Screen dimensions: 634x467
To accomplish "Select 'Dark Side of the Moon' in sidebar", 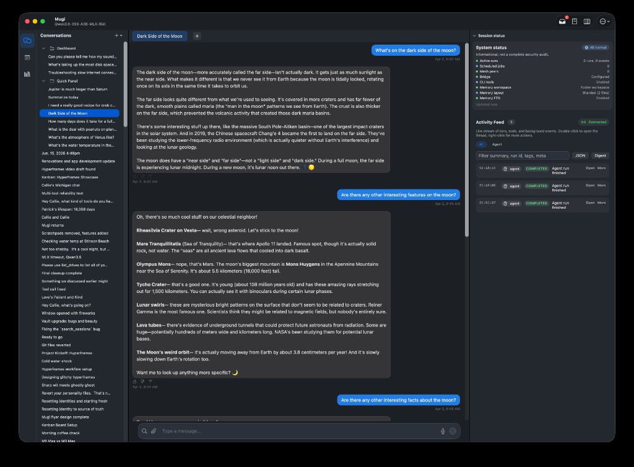I will click(79, 113).
